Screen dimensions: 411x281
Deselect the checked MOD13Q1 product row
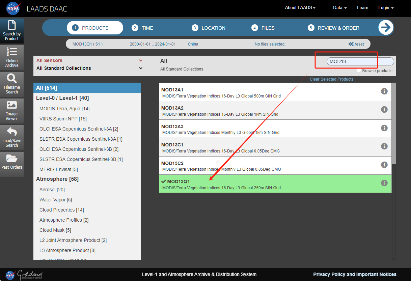coord(275,184)
